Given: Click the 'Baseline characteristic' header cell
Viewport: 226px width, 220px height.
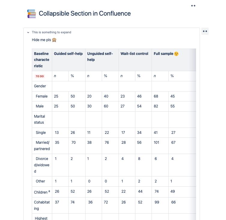Looking at the screenshot, I should pyautogui.click(x=41, y=60).
